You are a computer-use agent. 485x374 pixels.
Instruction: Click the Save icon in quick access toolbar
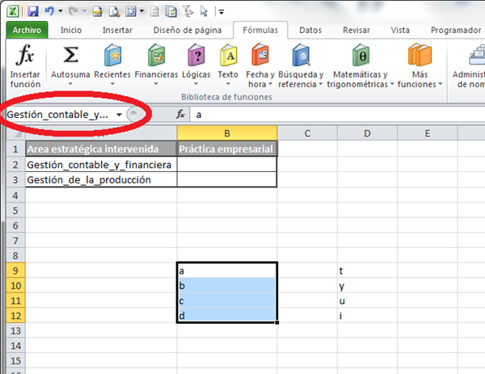[33, 12]
